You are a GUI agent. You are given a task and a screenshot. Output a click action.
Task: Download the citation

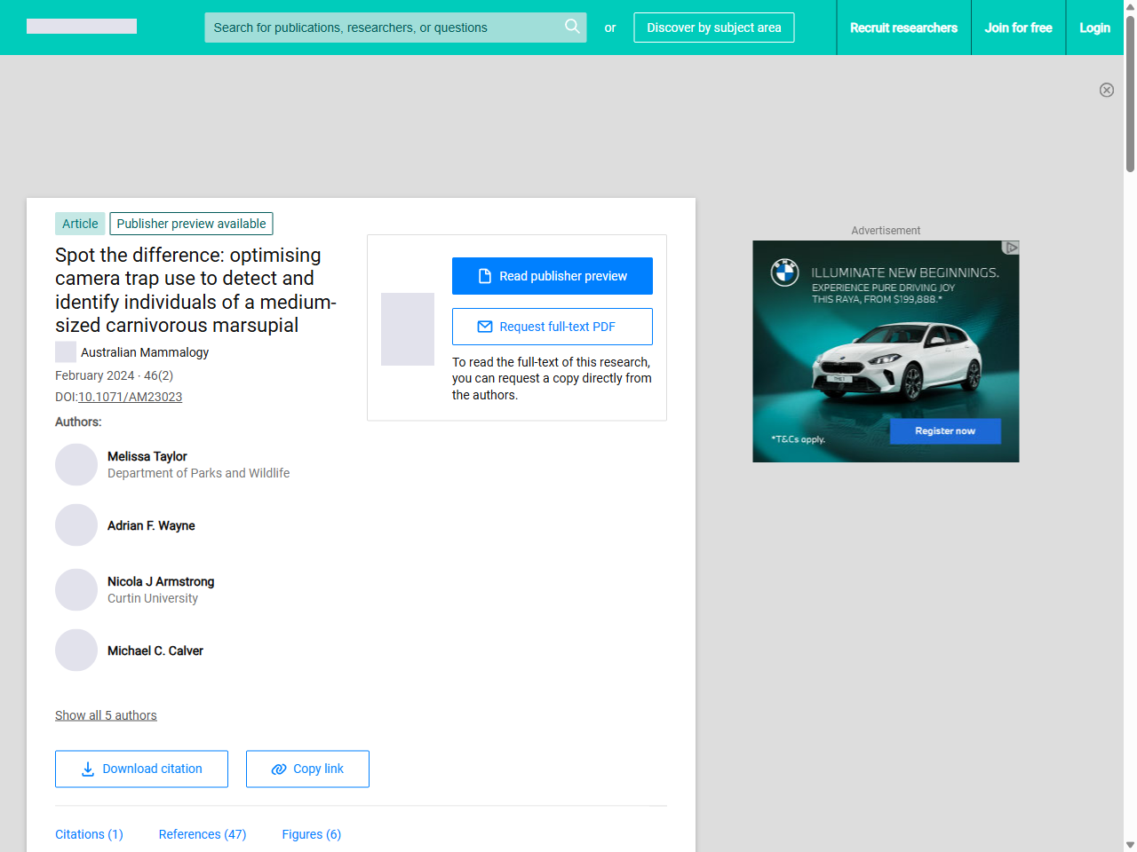pos(141,769)
